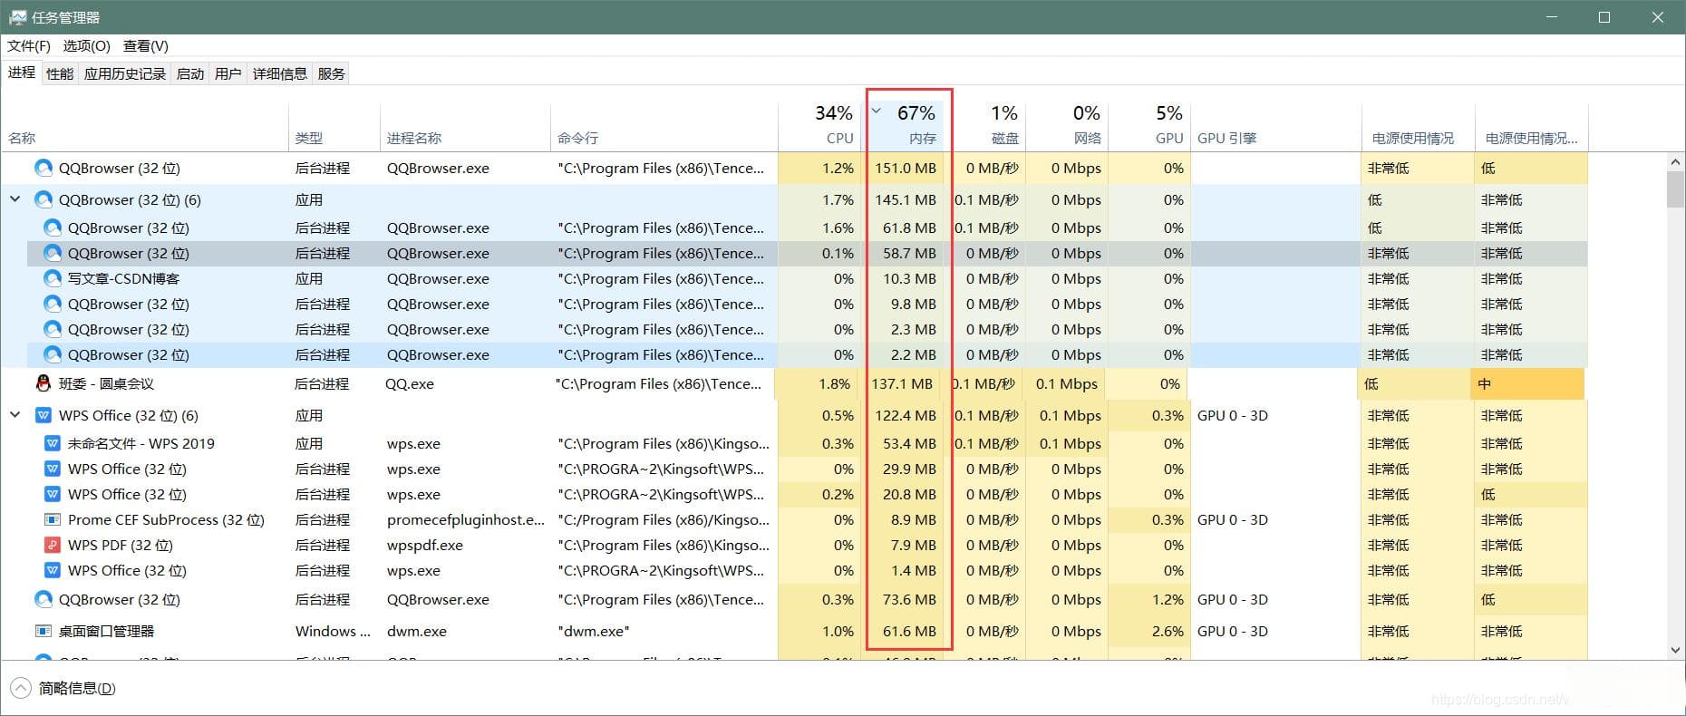Click the 桌面窗口管理器 process icon
Screen dimensions: 1686x716
tap(43, 631)
